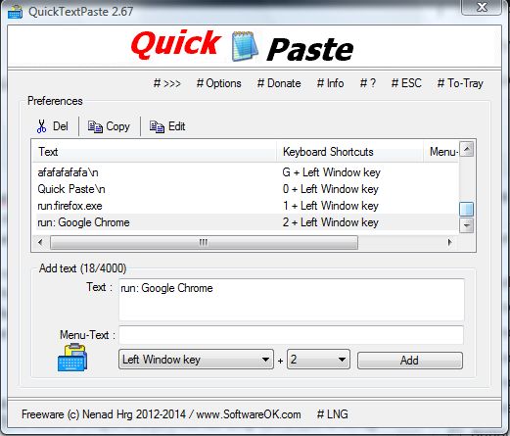Click into the Menu-Text input field
The width and height of the screenshot is (510, 436).
coord(291,335)
